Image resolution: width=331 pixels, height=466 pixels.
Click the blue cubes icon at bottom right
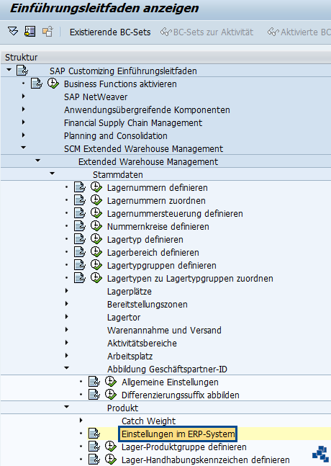[321, 454]
